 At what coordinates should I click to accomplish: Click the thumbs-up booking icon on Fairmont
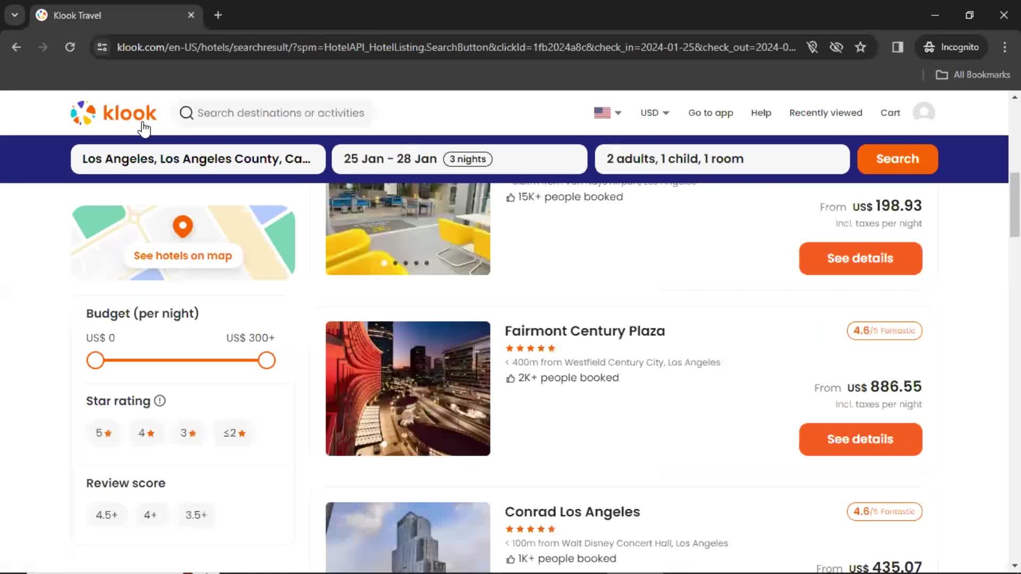pyautogui.click(x=509, y=378)
